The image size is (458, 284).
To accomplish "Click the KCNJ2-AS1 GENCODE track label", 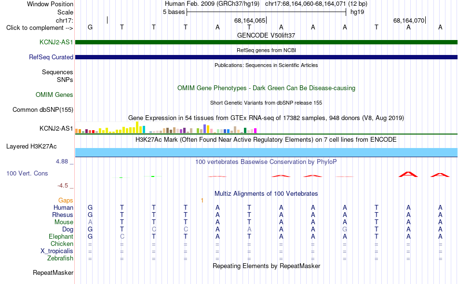I will coord(56,42).
